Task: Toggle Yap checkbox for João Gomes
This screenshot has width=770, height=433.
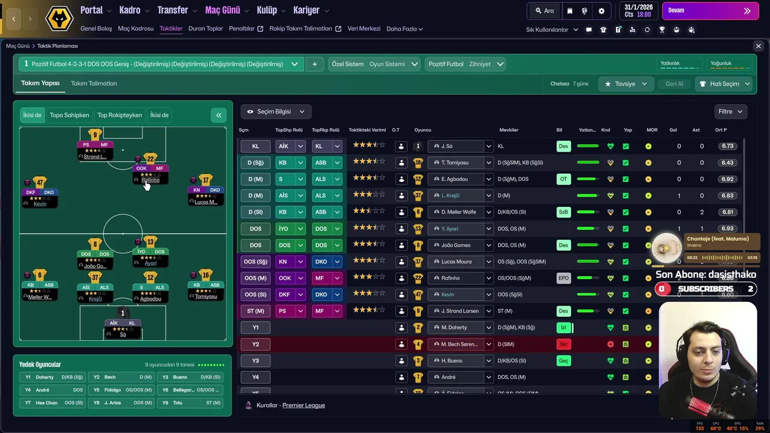Action: (626, 245)
